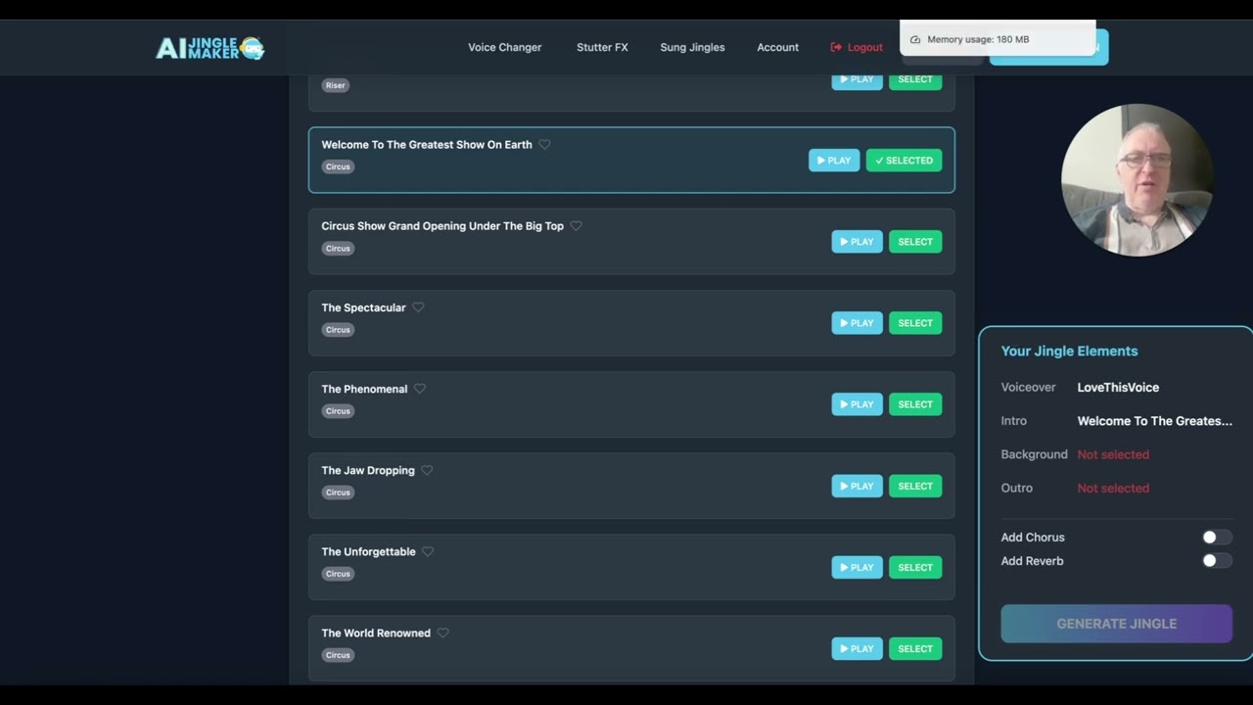
Task: Click The Phenomenal title text
Action: 364,389
